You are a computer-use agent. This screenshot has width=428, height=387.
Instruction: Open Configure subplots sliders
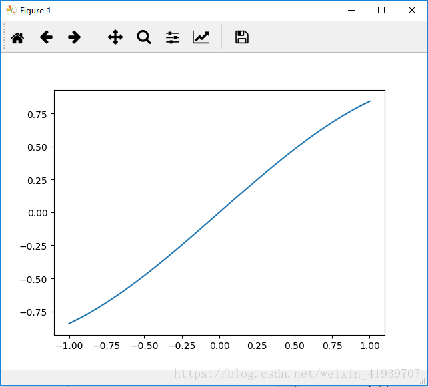point(173,37)
